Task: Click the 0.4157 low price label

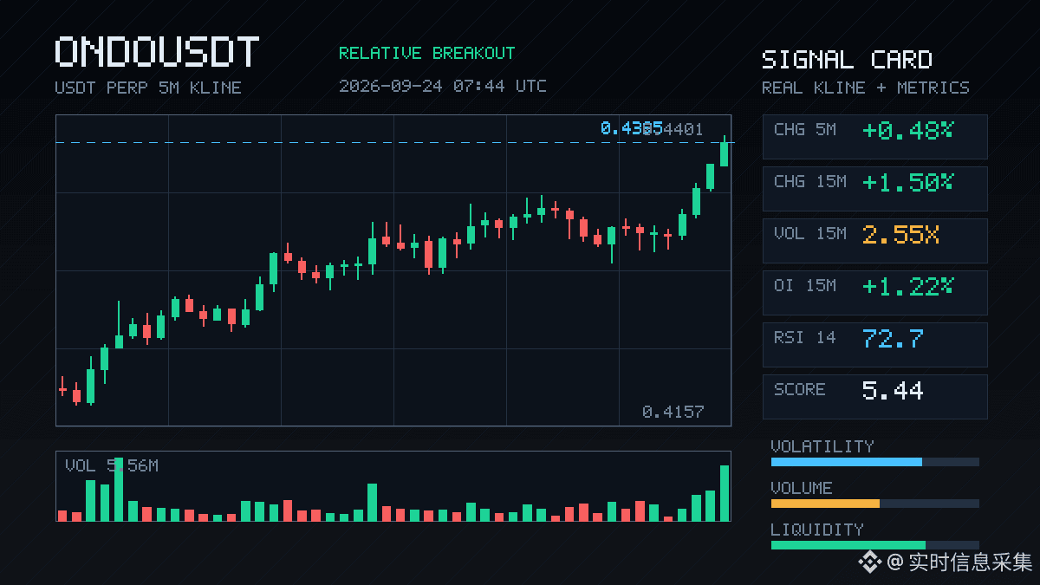Action: pyautogui.click(x=673, y=412)
